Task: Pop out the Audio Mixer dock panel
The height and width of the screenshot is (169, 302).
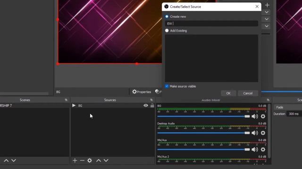Action: click(268, 100)
